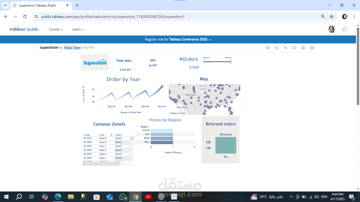Open Windows Start menu
Image resolution: width=360 pixels, height=202 pixels.
[6, 197]
